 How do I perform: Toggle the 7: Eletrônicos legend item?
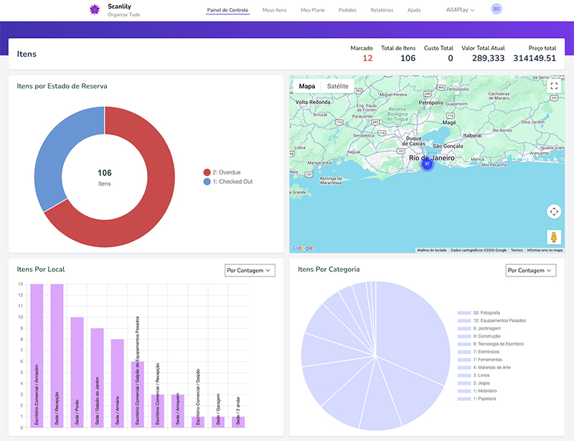point(479,351)
